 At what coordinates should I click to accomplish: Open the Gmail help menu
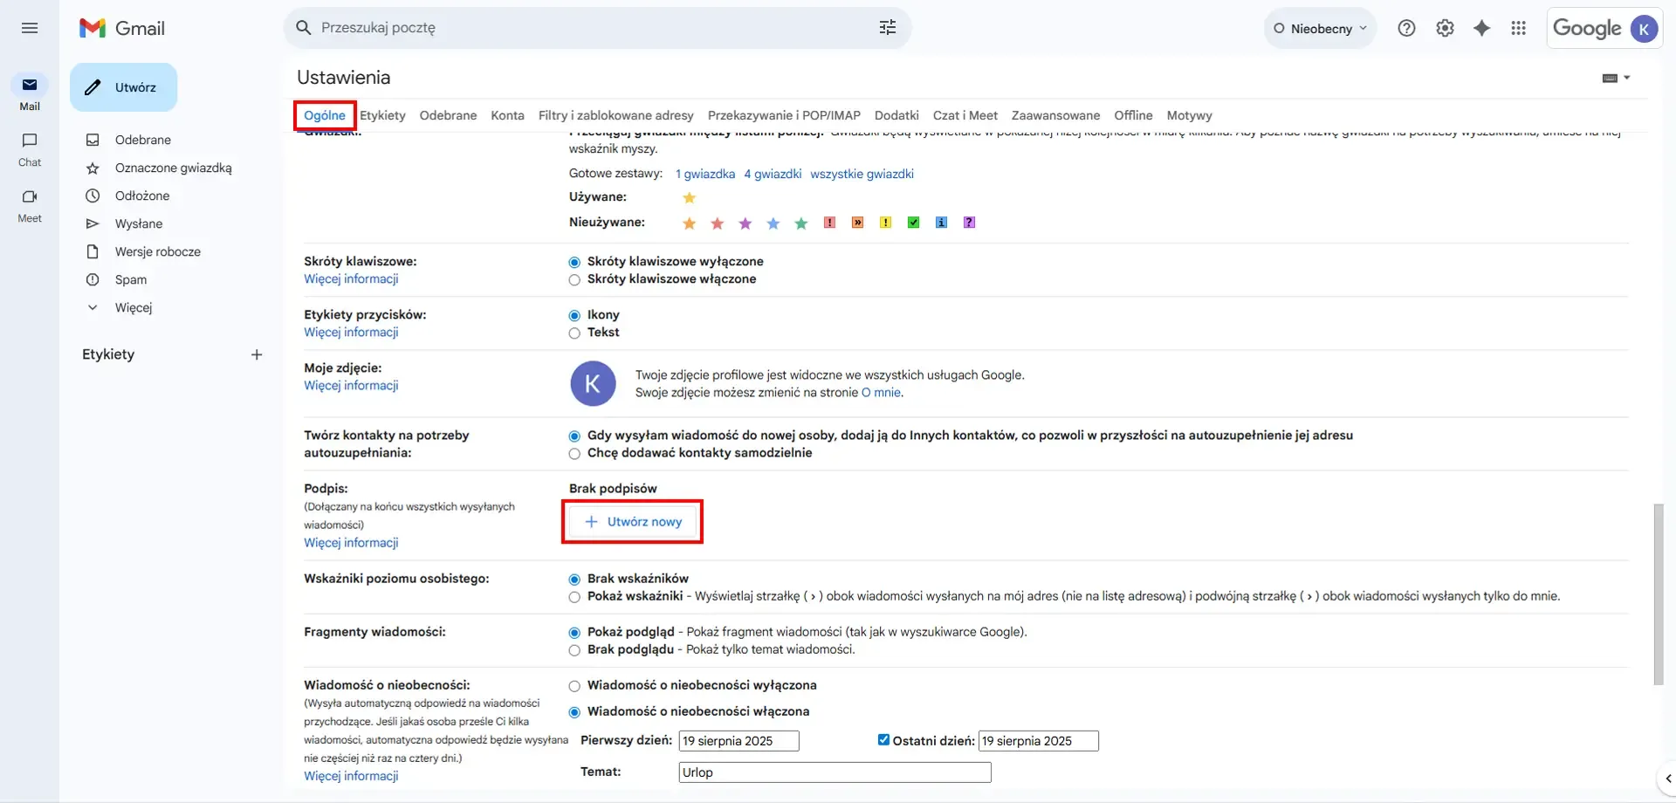1407,27
